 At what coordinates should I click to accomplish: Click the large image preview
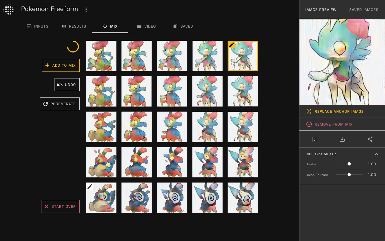point(342,62)
